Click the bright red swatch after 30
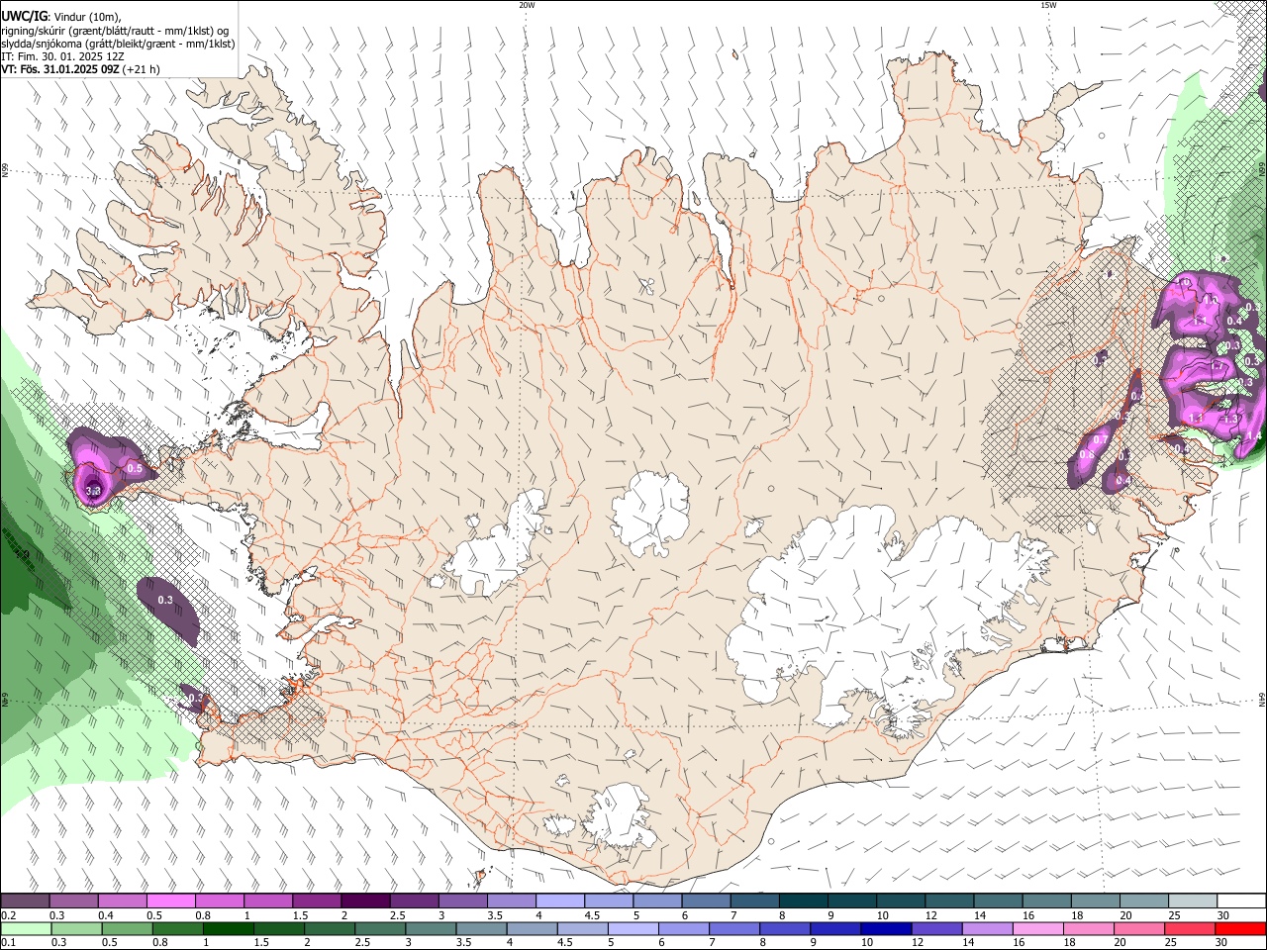The height and width of the screenshot is (950, 1267). (x=1241, y=928)
